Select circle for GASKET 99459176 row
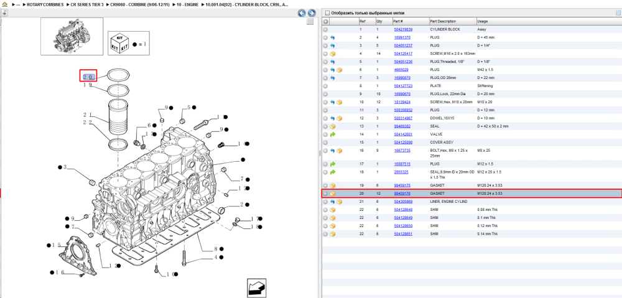This screenshot has width=622, height=298. 325,193
